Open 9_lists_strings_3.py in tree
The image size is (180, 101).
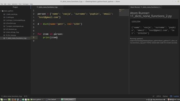[12, 32]
